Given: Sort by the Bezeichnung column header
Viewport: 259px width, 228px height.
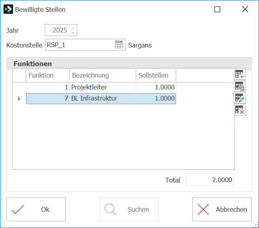Looking at the screenshot, I should (103, 75).
